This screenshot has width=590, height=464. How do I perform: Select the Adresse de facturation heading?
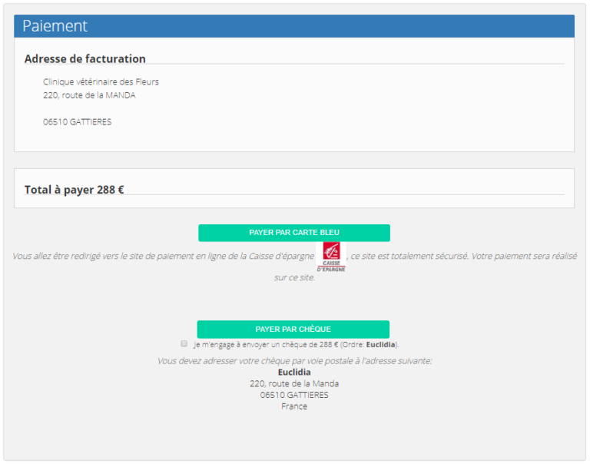[x=85, y=59]
